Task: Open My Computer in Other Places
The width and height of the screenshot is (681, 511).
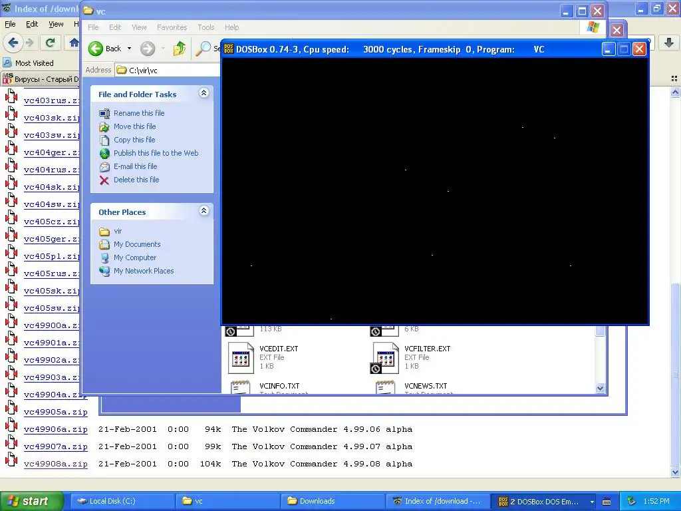Action: [134, 257]
